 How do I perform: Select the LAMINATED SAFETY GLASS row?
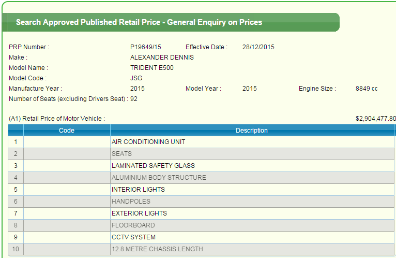point(201,166)
